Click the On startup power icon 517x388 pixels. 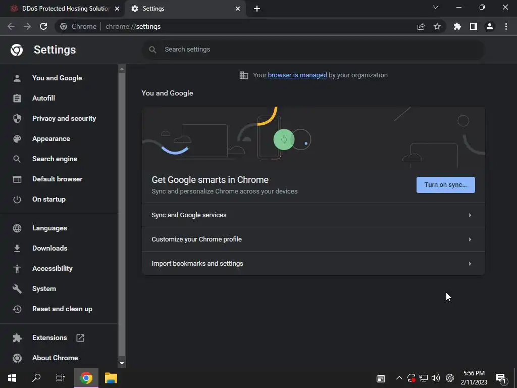click(17, 200)
